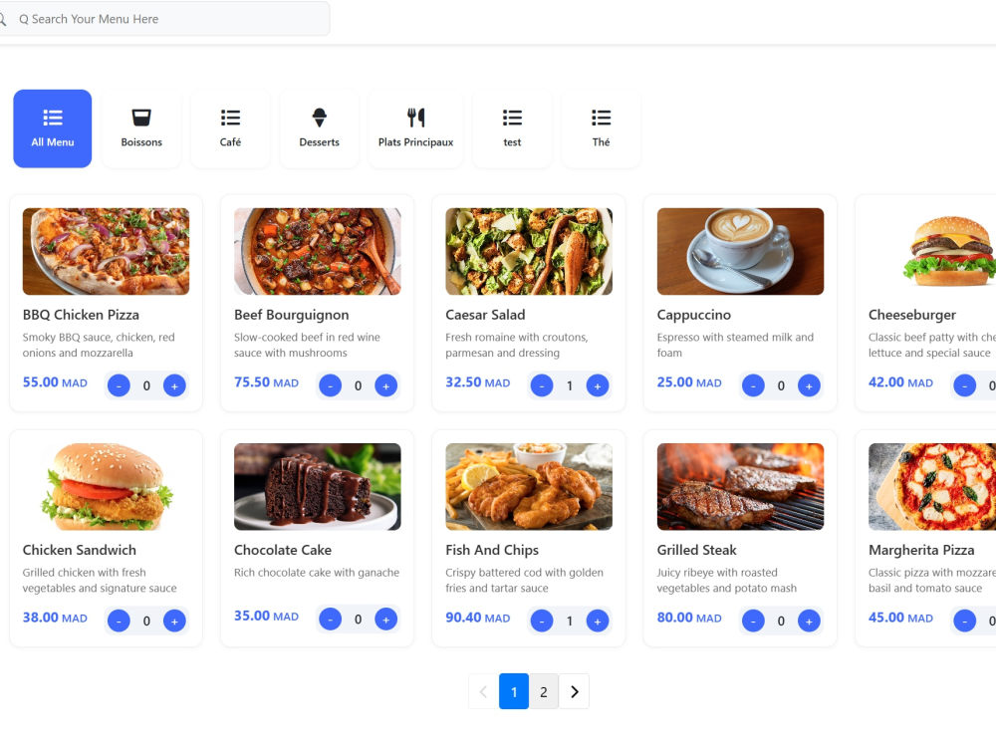Decrease Margherita Pizza quantity with minus

(x=965, y=621)
